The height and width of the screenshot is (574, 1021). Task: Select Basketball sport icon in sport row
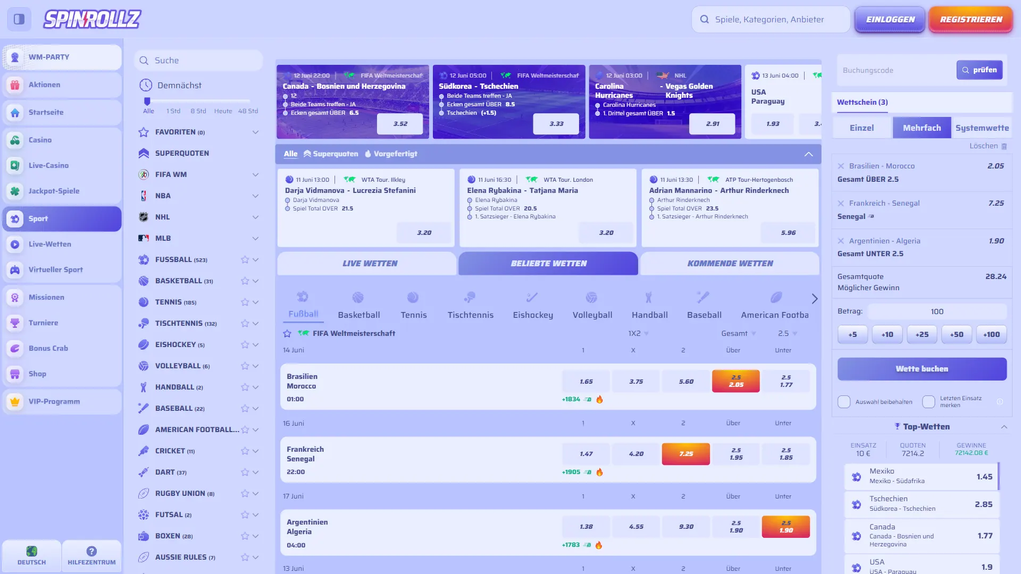(x=358, y=297)
